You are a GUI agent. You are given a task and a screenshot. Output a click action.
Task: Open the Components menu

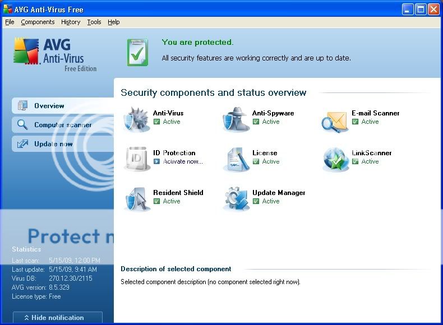pyautogui.click(x=38, y=22)
